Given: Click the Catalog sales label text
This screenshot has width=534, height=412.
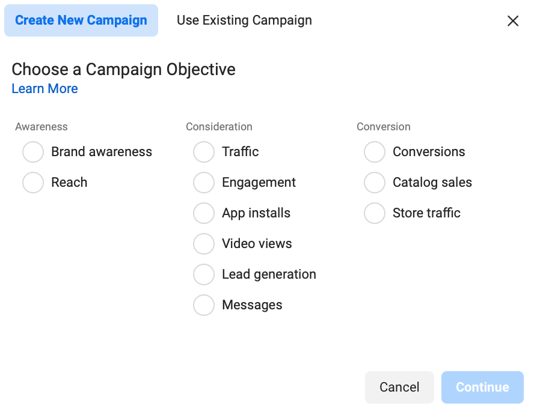Looking at the screenshot, I should 432,183.
